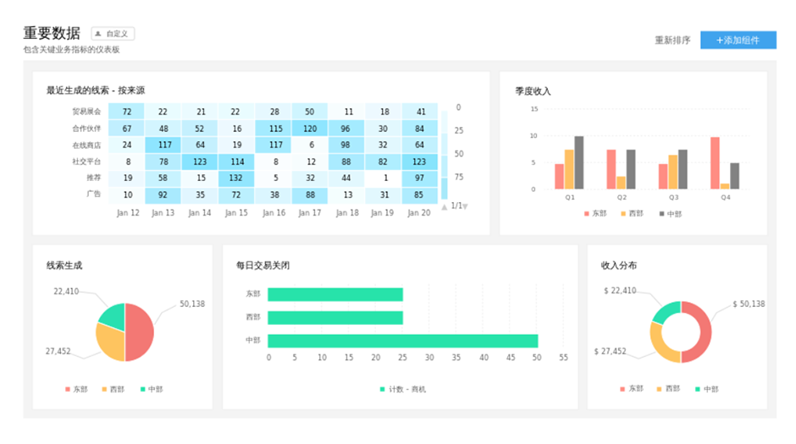Click the 50,138 label on 线索生成 pie
Viewport: 796px width, 444px height.
tap(192, 304)
